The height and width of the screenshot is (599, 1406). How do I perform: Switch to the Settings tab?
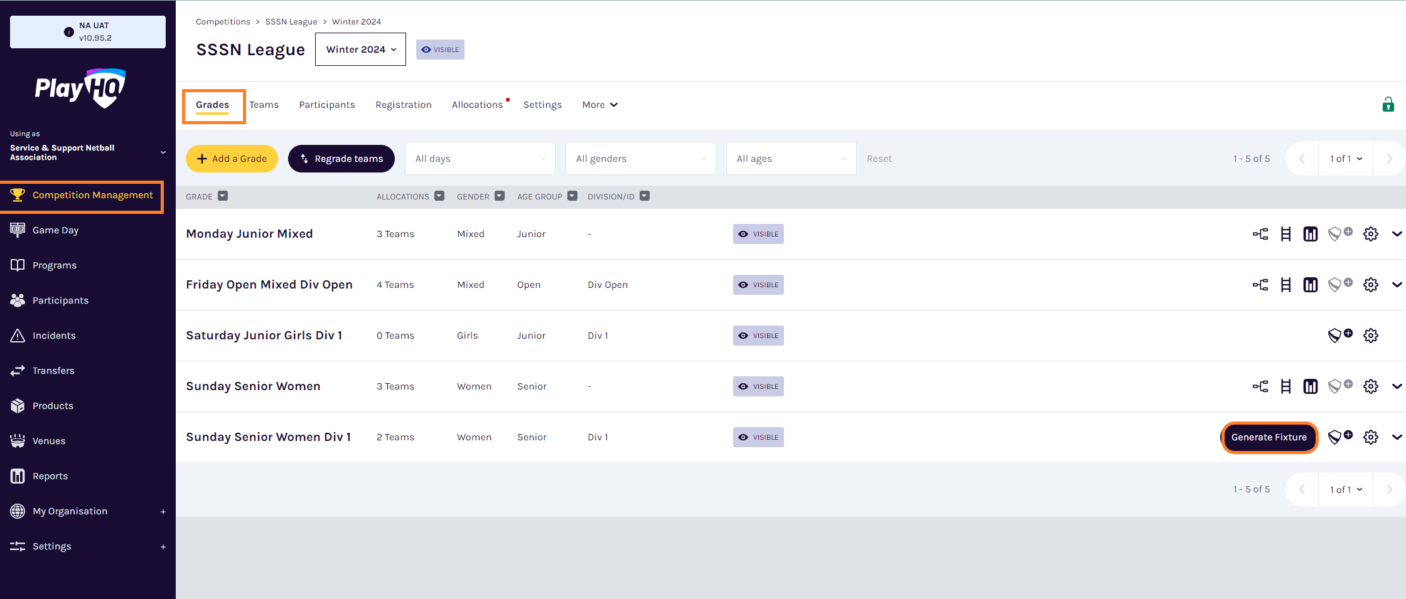coord(542,105)
